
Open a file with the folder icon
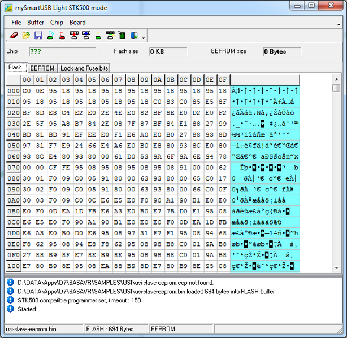[x=26, y=36]
